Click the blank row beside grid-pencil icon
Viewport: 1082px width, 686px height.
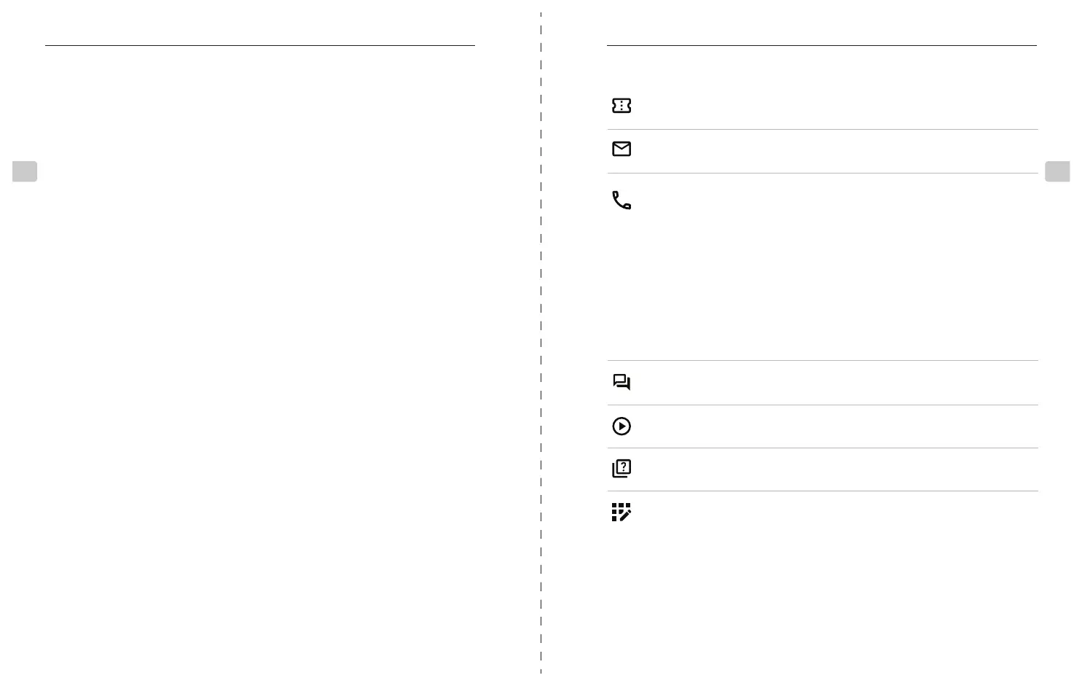[831, 513]
